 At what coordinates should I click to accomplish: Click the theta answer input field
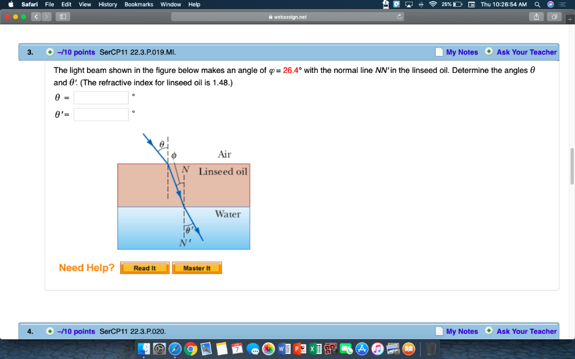click(101, 97)
